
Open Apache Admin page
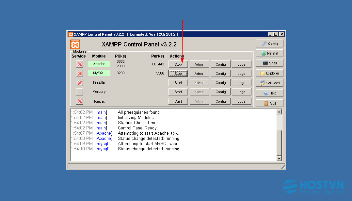click(199, 64)
